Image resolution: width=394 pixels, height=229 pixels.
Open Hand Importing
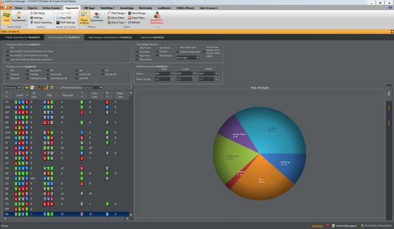point(41,23)
